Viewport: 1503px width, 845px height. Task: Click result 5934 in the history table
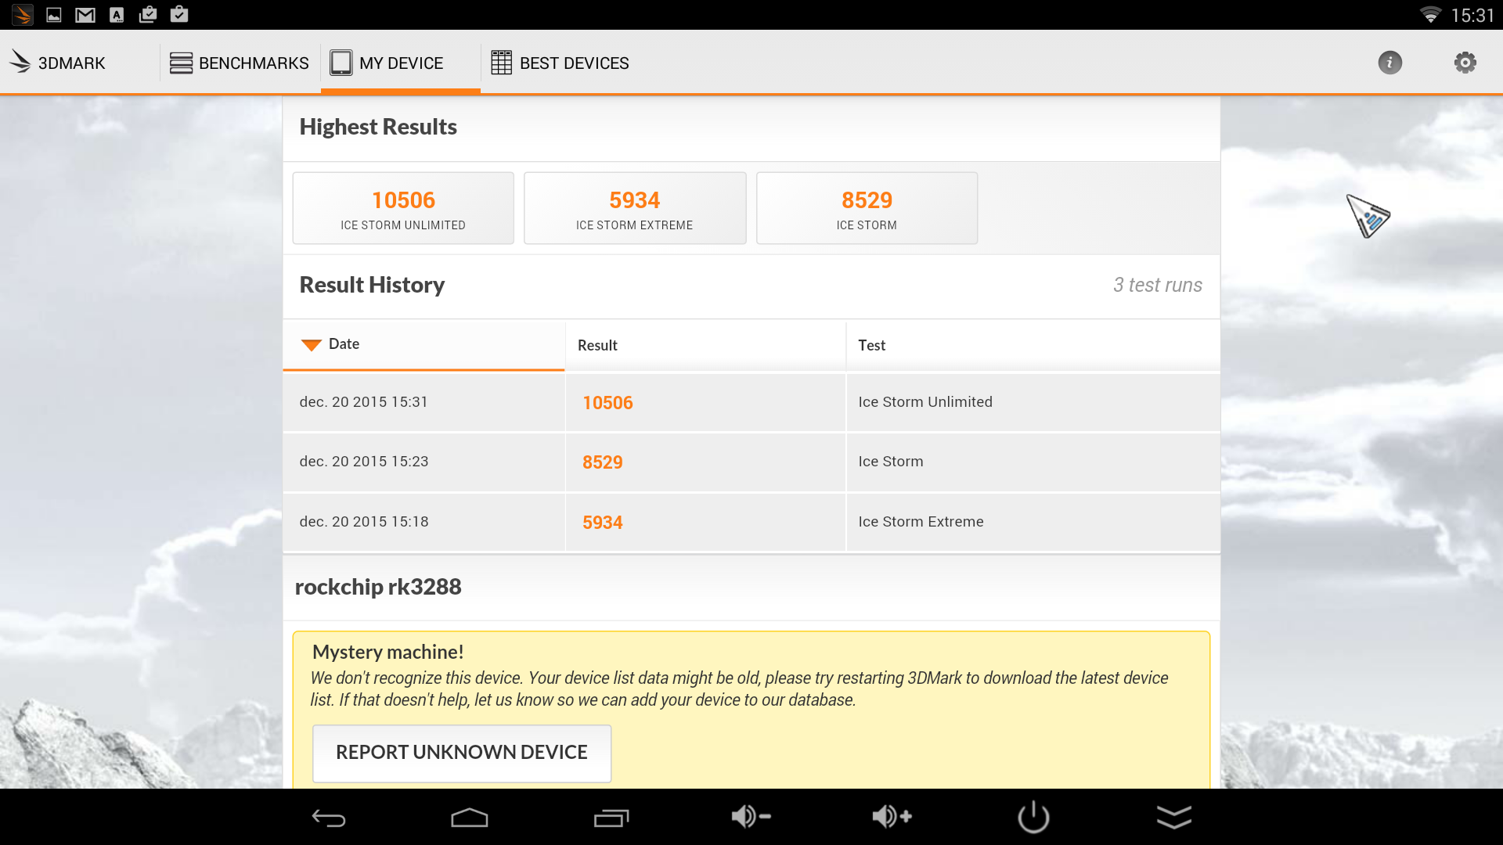point(602,523)
